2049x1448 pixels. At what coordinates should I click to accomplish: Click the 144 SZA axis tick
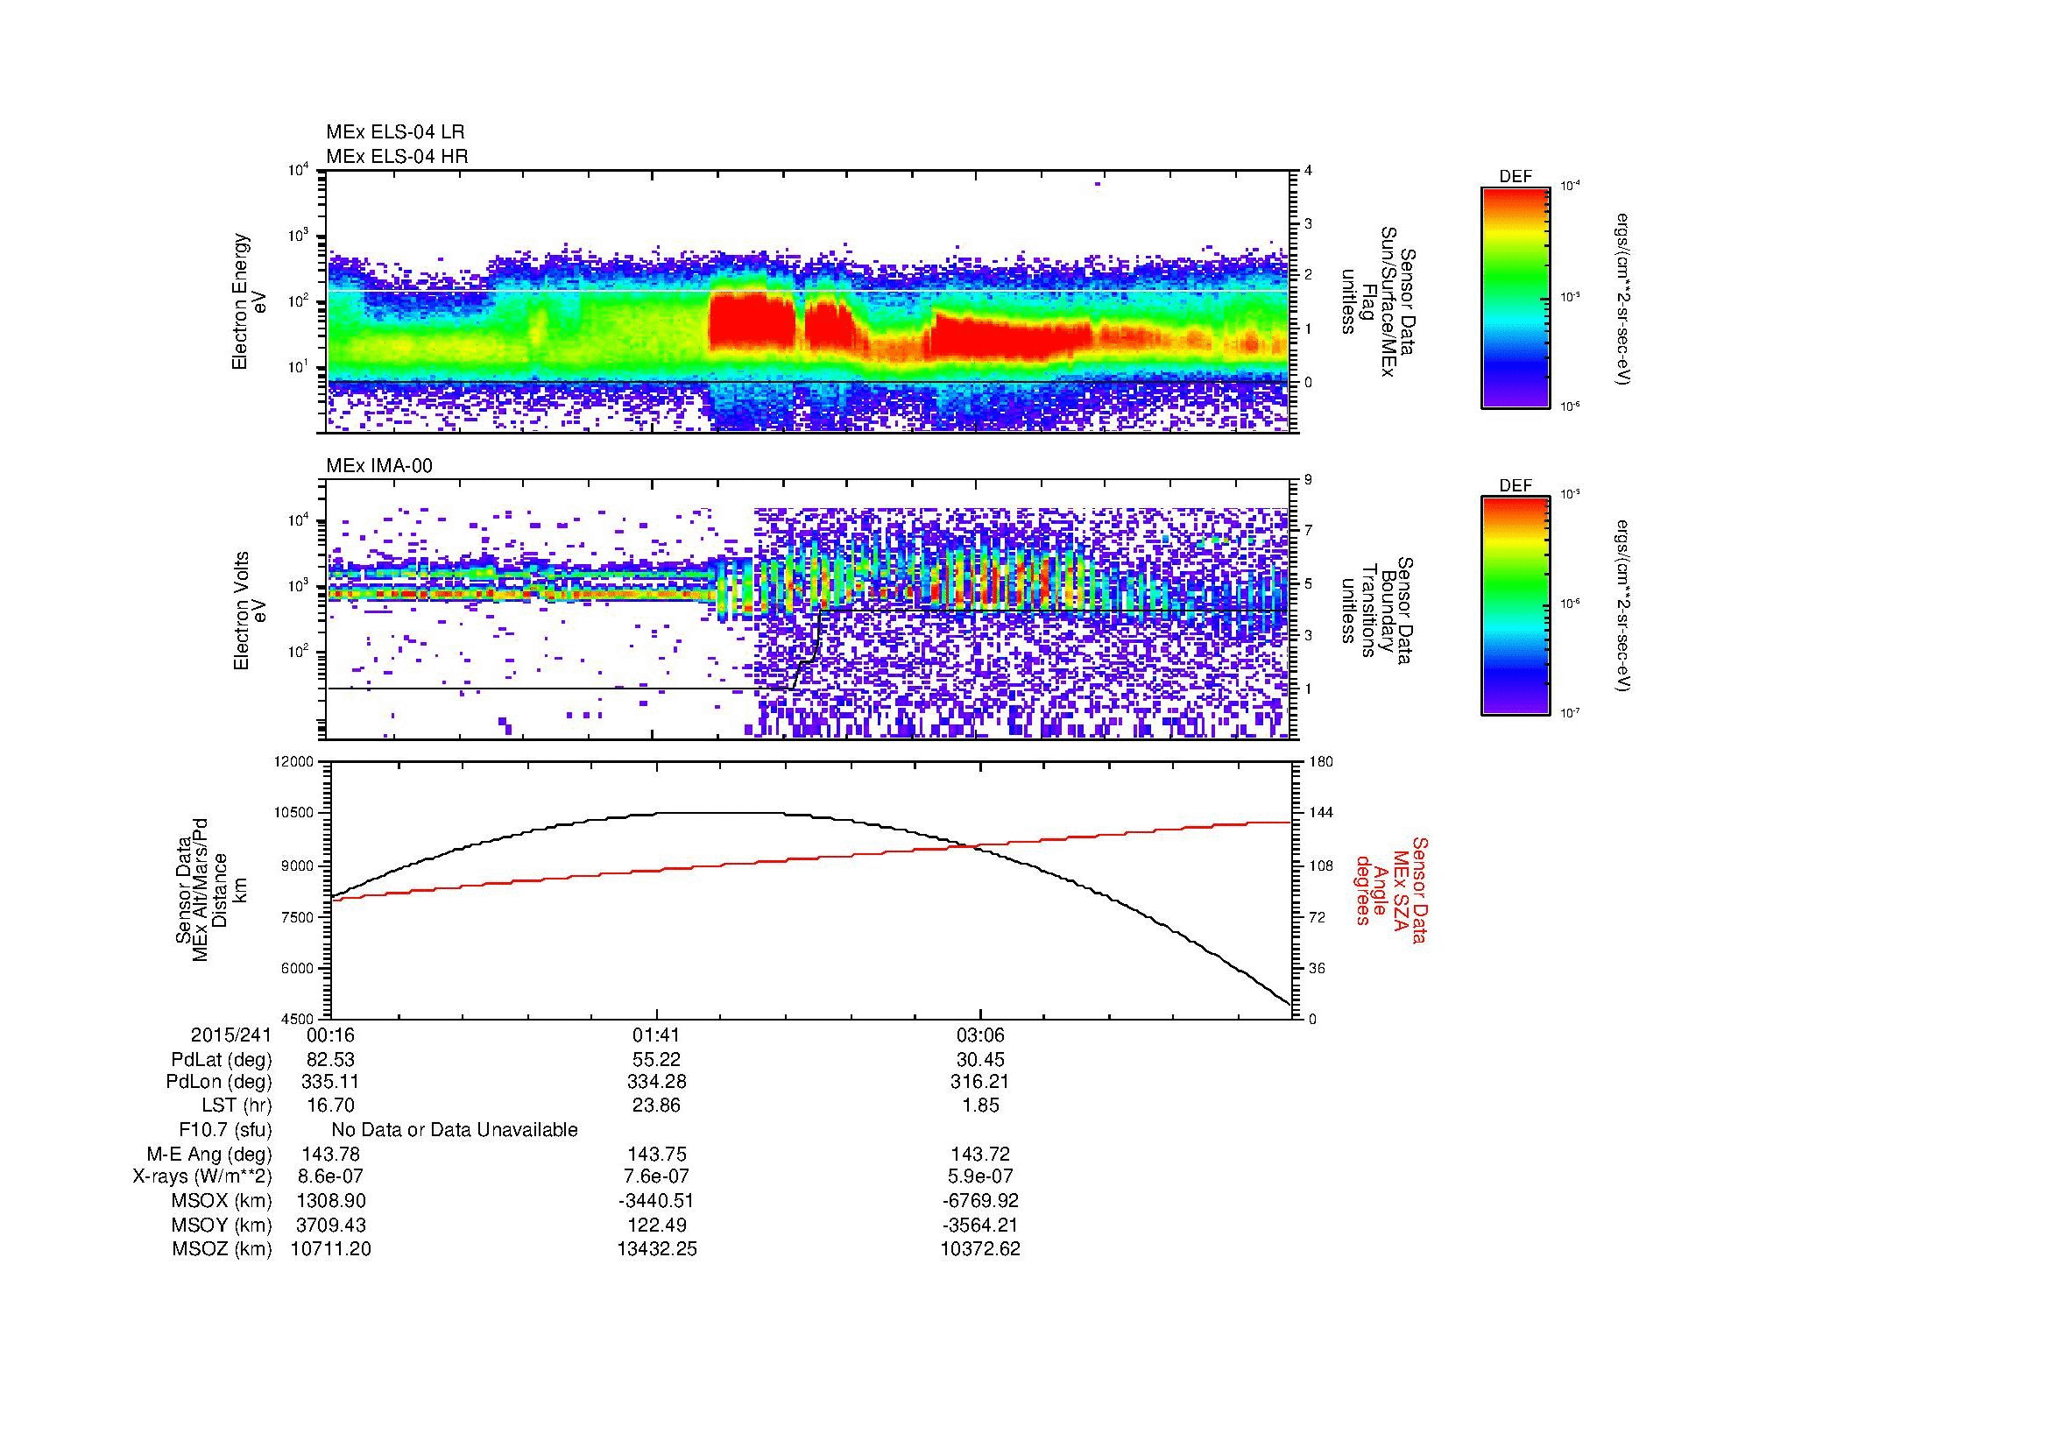[x=1321, y=813]
